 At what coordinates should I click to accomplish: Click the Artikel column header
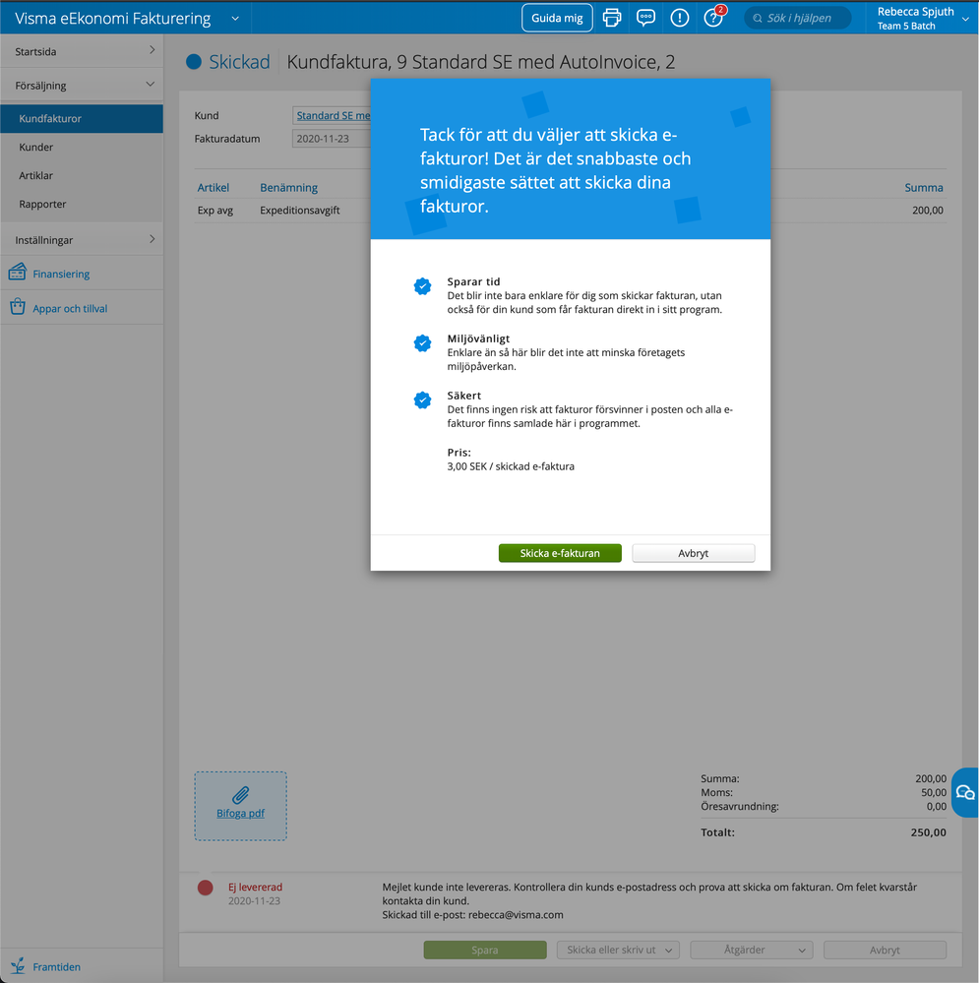(214, 187)
